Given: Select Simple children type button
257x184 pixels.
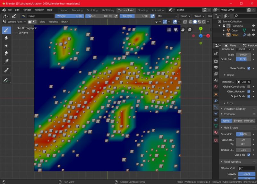Looking at the screenshot, I should coord(238,121).
